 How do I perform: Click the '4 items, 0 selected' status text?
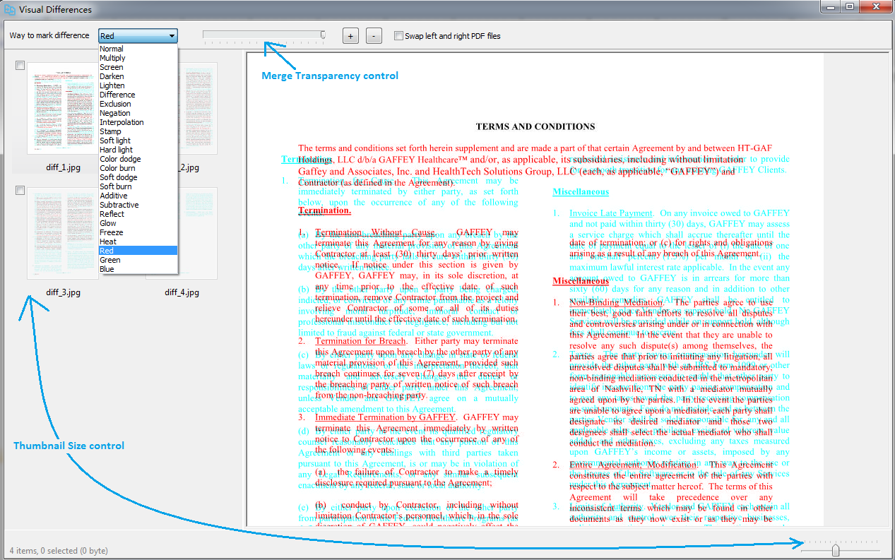click(x=59, y=550)
